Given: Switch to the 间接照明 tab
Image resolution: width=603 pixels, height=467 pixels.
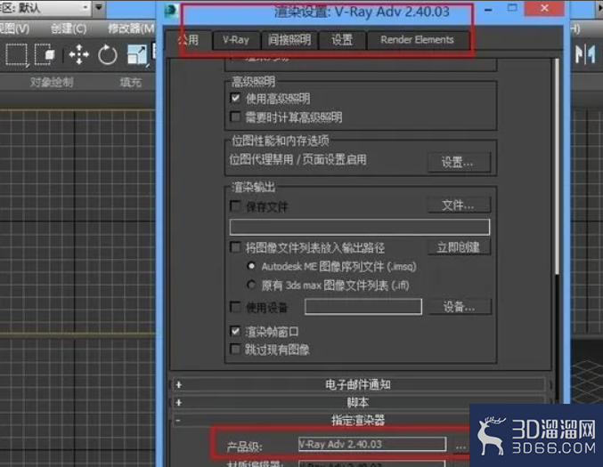Looking at the screenshot, I should point(289,40).
